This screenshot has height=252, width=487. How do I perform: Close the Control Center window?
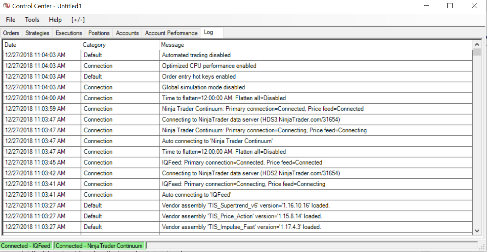click(474, 6)
